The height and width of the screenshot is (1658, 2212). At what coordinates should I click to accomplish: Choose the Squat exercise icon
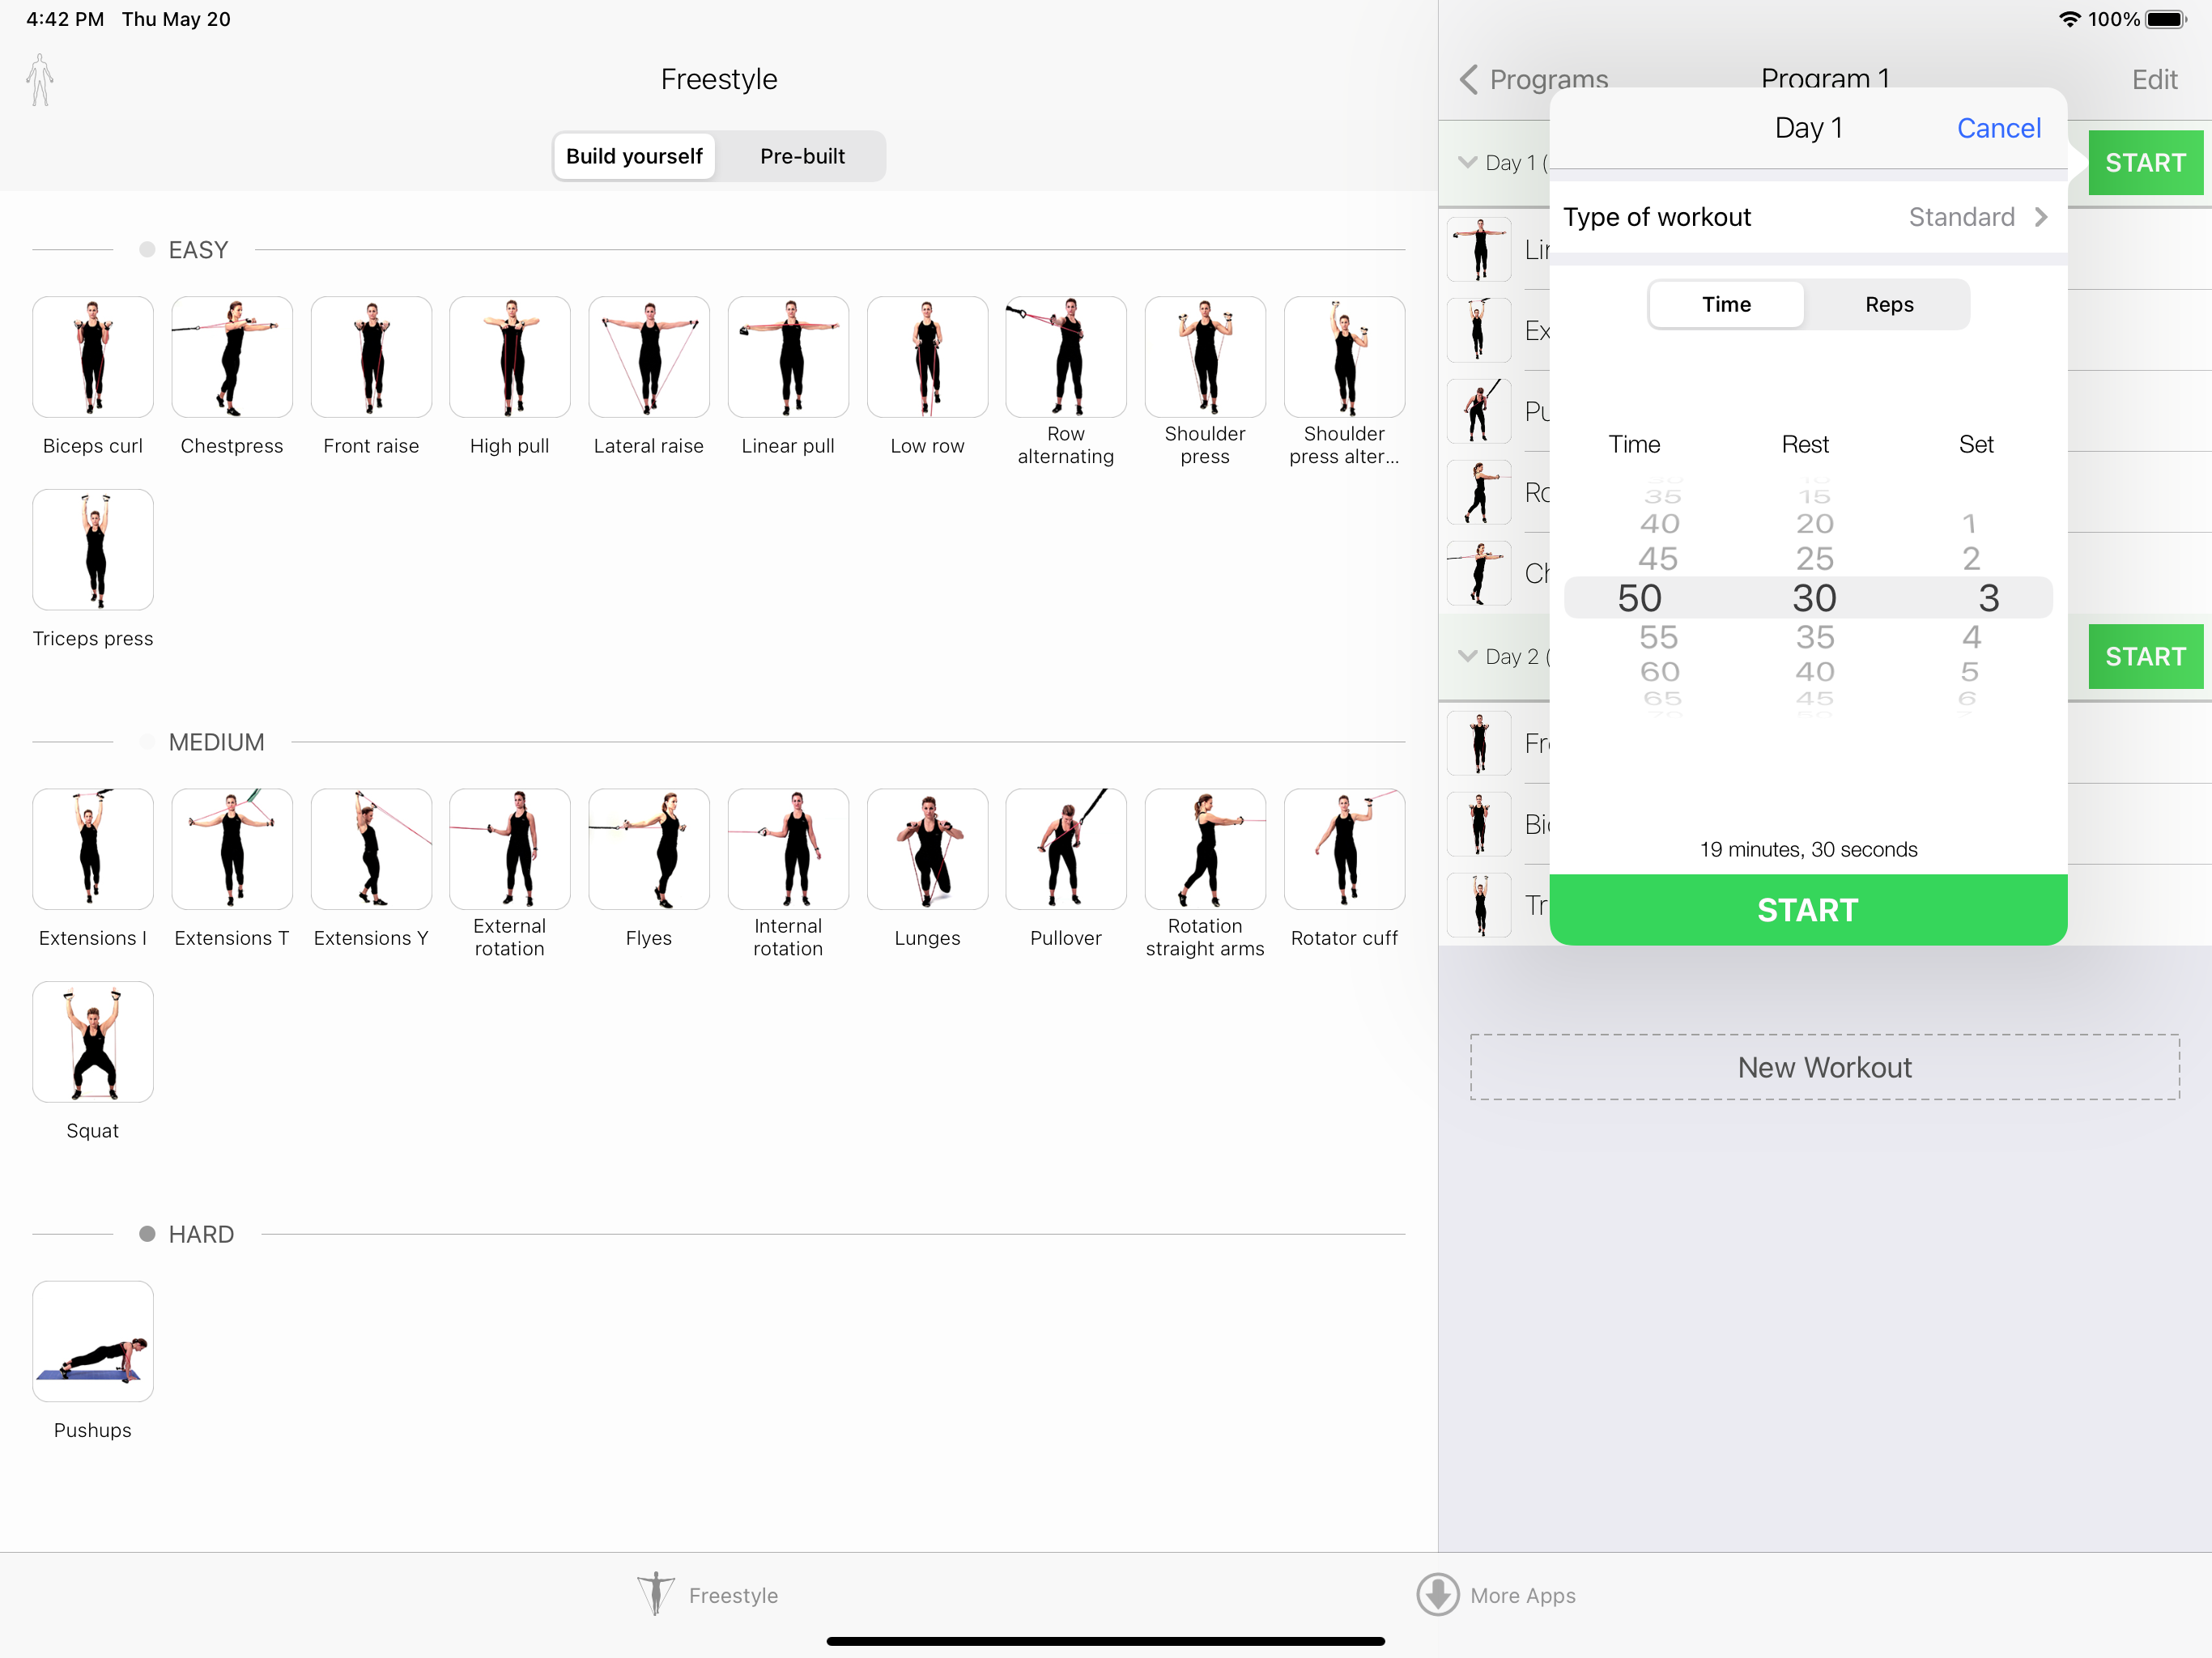click(93, 1042)
